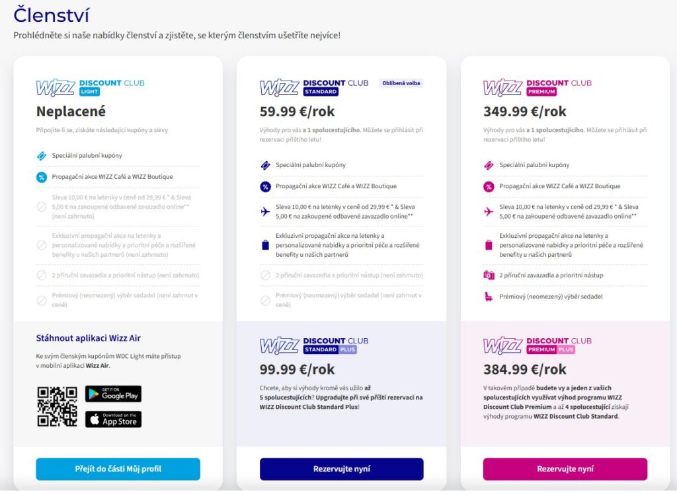Click the App Store download badge
This screenshot has height=494, width=677.
tap(112, 420)
